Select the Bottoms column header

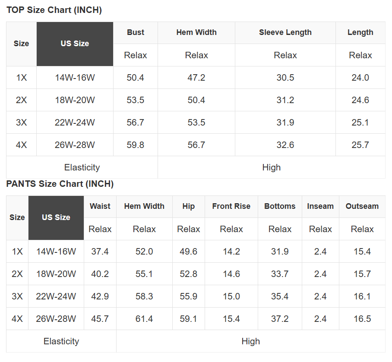pos(280,206)
